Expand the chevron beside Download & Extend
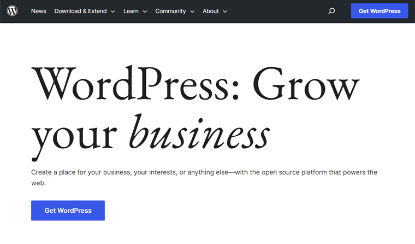Screen dimensions: 415x244 (112, 11)
